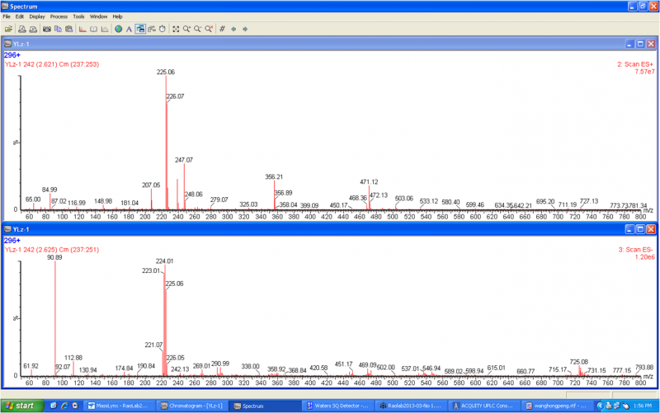Click the Copy picture toolbar icon

pyautogui.click(x=58, y=29)
